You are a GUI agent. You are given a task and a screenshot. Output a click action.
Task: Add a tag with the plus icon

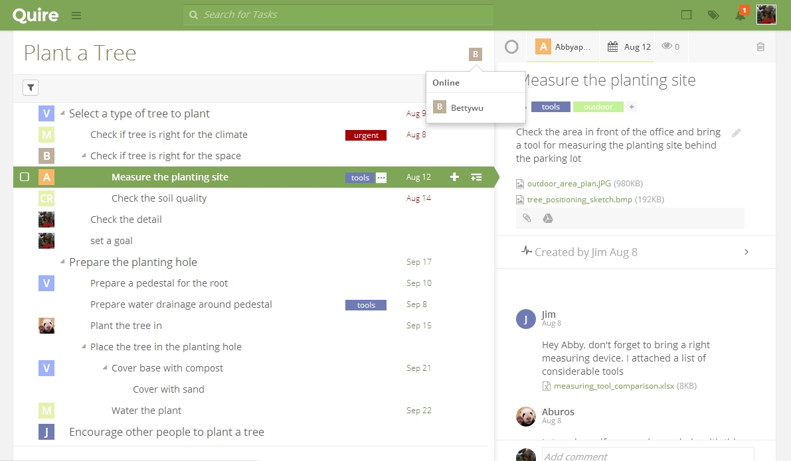[632, 107]
